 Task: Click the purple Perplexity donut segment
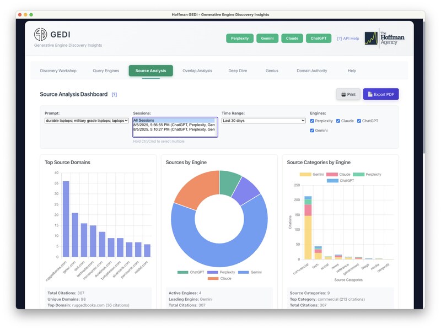[x=245, y=191]
